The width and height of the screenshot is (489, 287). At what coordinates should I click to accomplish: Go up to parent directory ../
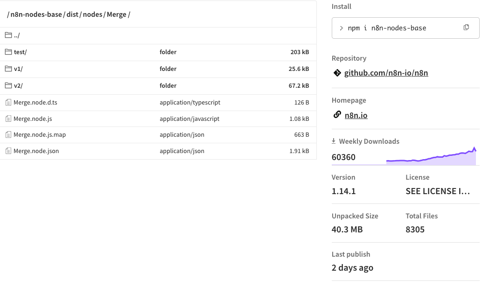(x=17, y=35)
